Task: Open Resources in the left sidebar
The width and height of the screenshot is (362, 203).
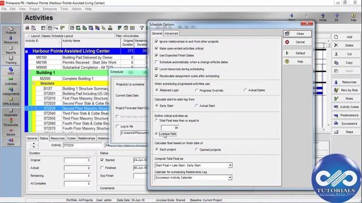Action: pos(11,40)
